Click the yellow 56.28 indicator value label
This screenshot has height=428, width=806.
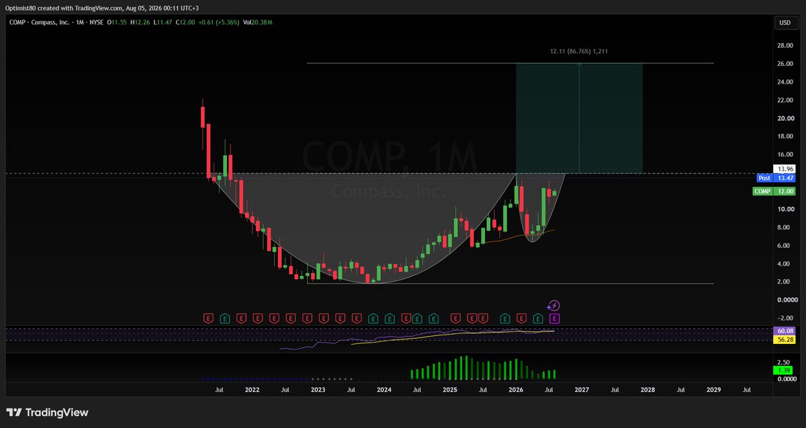click(x=785, y=340)
